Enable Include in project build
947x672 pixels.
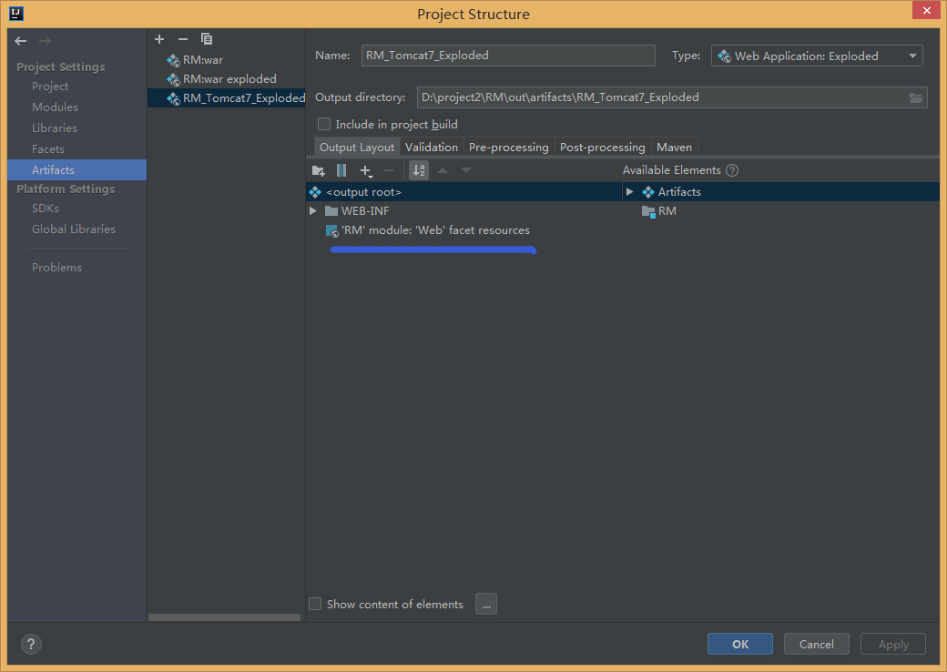(x=324, y=125)
